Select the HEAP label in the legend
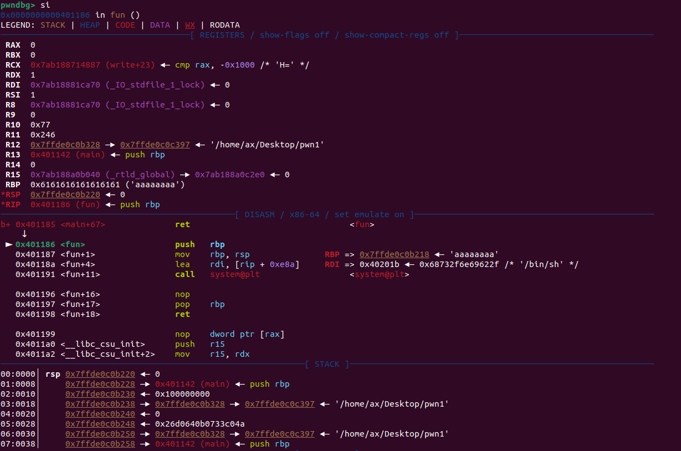 coord(91,25)
